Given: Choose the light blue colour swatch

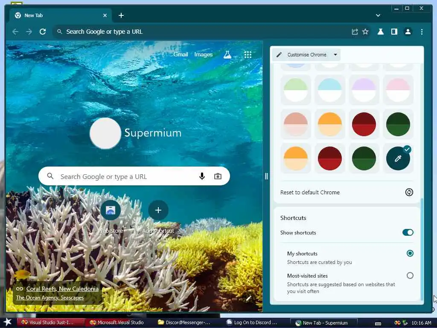Looking at the screenshot, I should coord(330,90).
